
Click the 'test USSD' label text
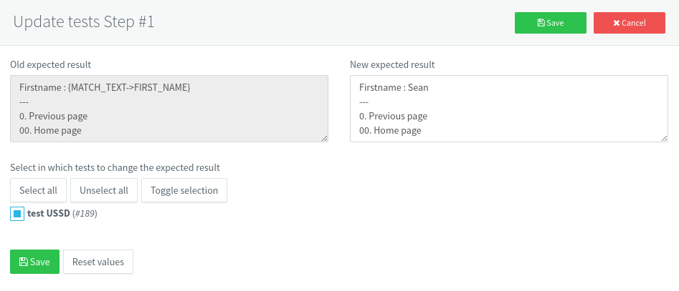click(48, 214)
